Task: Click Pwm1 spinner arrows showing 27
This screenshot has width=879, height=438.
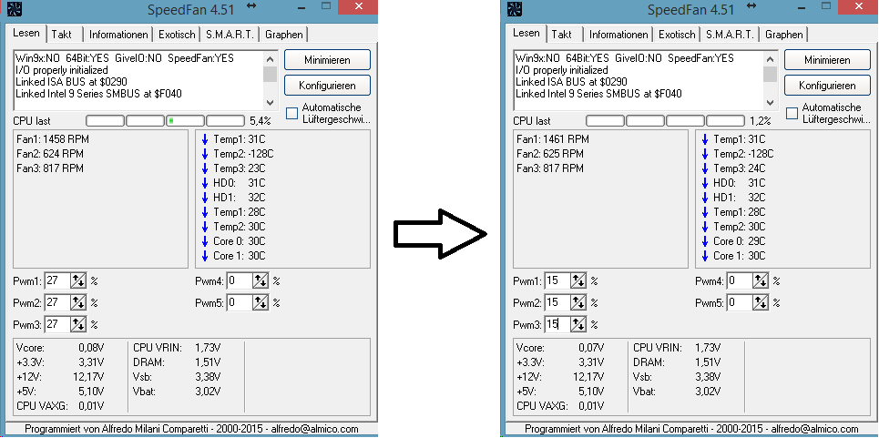Action: pos(78,280)
